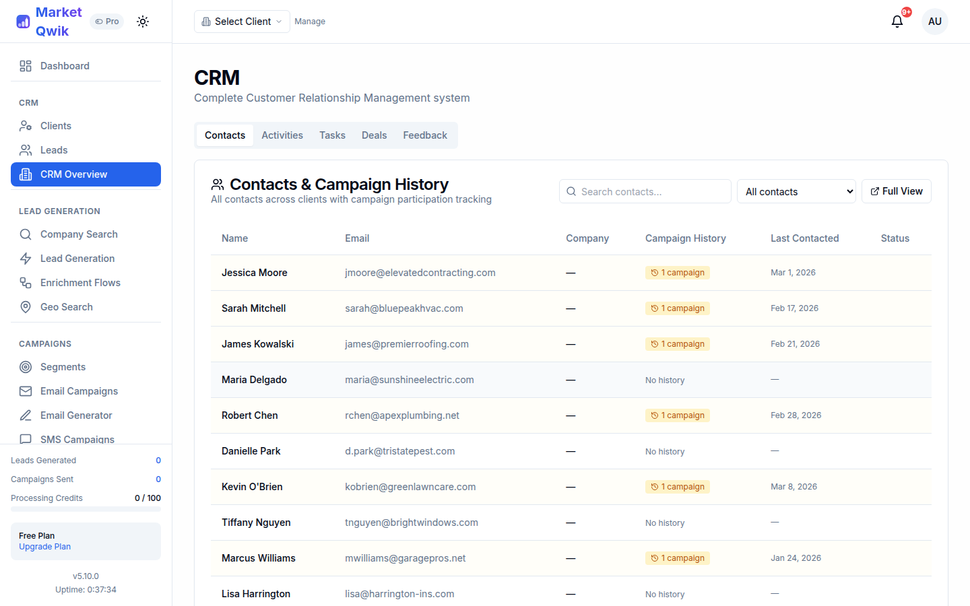Open the Select Client dropdown
This screenshot has height=606, width=970.
tap(241, 21)
